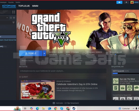Open the MMM profile avatar

132,2
